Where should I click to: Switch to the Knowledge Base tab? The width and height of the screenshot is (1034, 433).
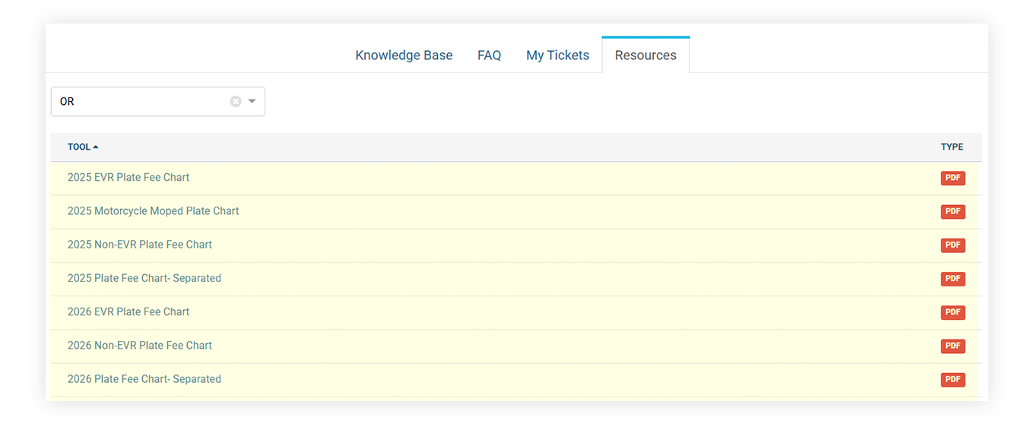point(404,55)
